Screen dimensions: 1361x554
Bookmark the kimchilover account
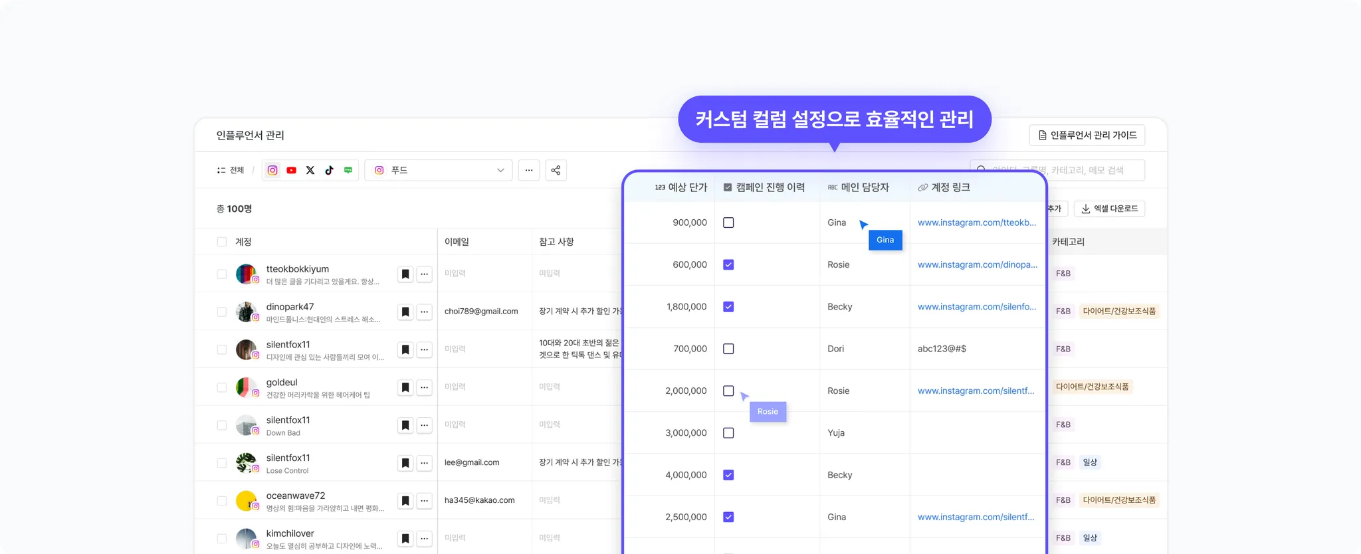coord(405,539)
